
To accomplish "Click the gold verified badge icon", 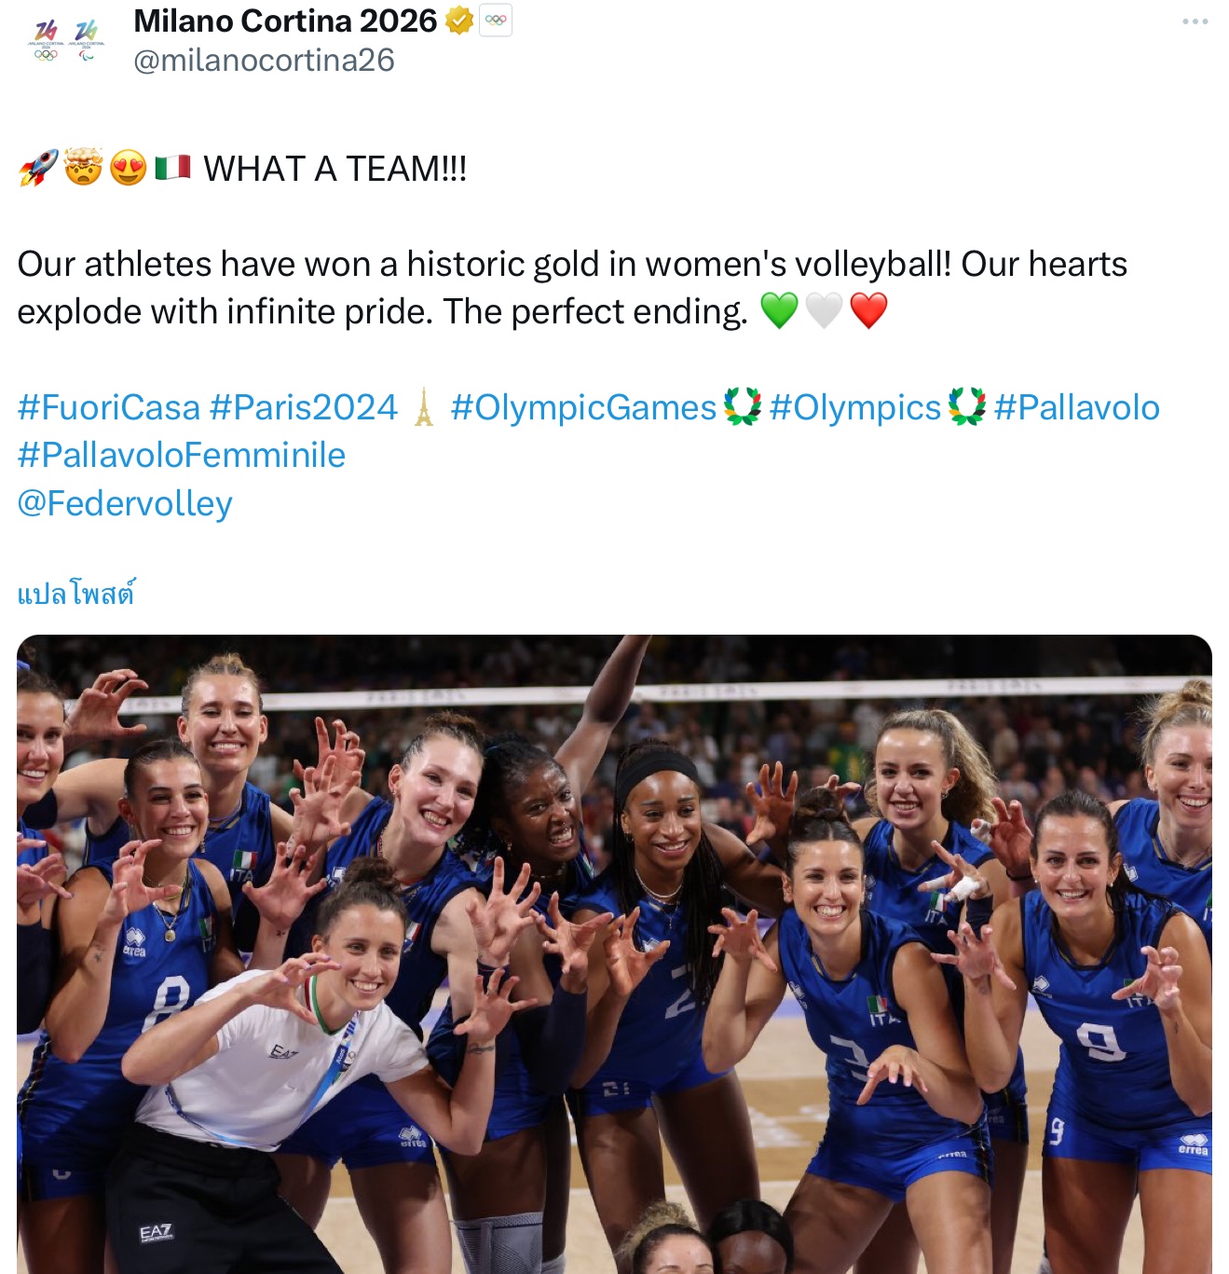I will (x=458, y=21).
